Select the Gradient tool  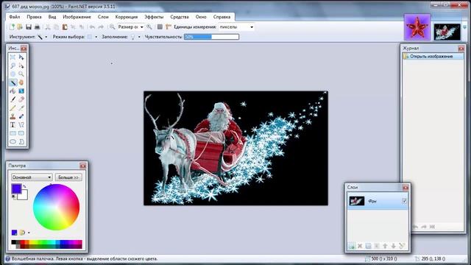(x=21, y=91)
